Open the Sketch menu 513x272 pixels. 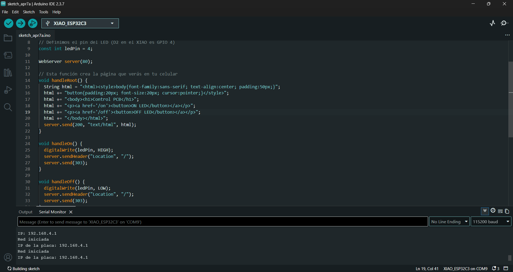click(29, 12)
